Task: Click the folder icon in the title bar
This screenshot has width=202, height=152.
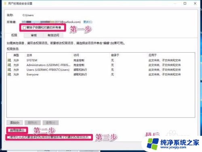Action: 5,3
